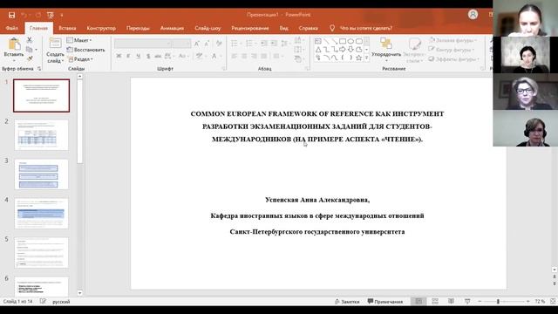Go to the Переходы tab
The height and width of the screenshot is (314, 558).
[x=138, y=28]
